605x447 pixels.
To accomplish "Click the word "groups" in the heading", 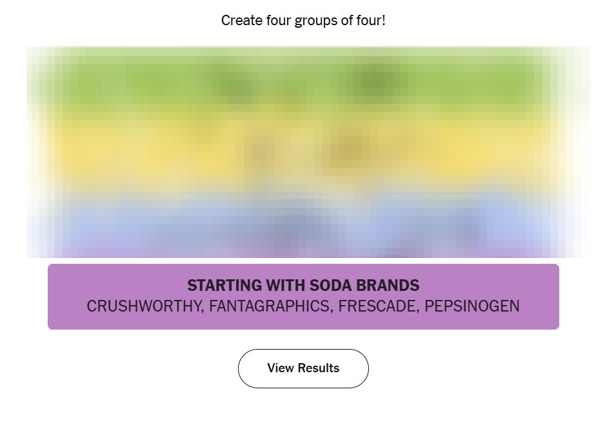I will (316, 21).
